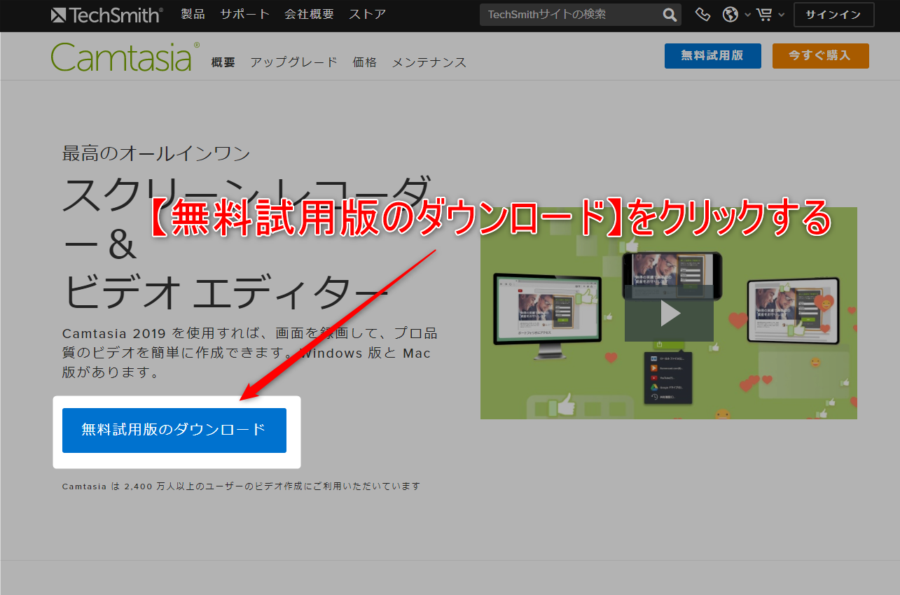Click the heading "最高のオールインワン"
The width and height of the screenshot is (900, 595).
(x=156, y=153)
